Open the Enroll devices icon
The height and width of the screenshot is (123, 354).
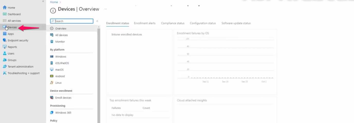pyautogui.click(x=52, y=98)
